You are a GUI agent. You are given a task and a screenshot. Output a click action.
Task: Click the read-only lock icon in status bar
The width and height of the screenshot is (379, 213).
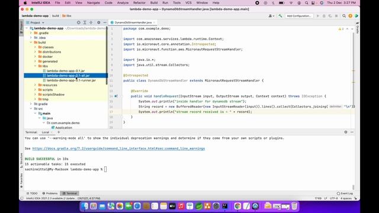pos(355,198)
